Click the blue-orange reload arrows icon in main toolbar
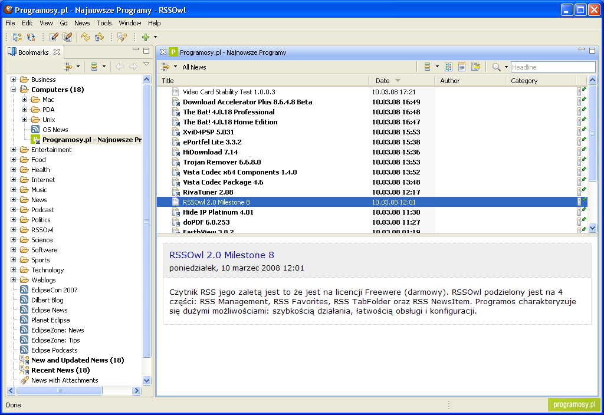The image size is (604, 415). [x=31, y=37]
